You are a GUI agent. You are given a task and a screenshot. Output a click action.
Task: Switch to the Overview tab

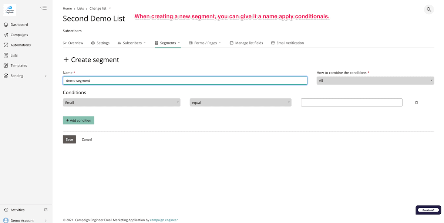click(x=73, y=43)
